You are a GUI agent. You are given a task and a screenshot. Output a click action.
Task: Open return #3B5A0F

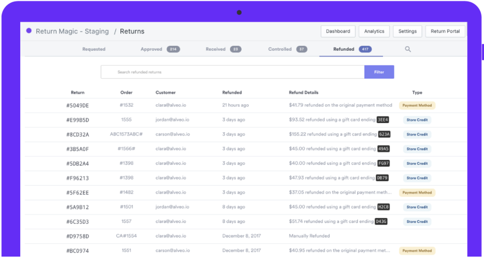77,149
